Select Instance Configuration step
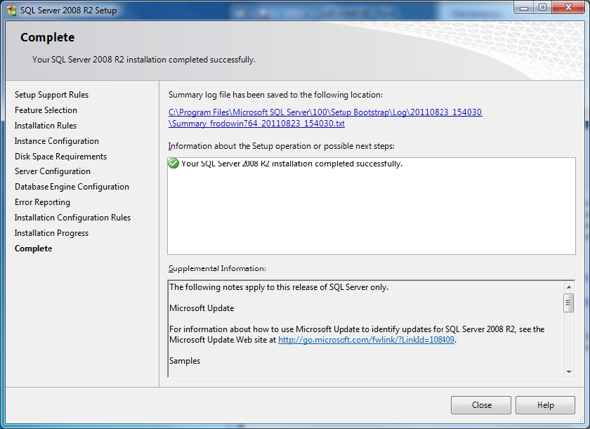The width and height of the screenshot is (590, 429). click(x=57, y=141)
